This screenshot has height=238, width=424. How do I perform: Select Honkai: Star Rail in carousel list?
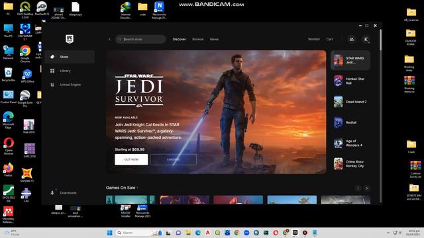pos(350,81)
